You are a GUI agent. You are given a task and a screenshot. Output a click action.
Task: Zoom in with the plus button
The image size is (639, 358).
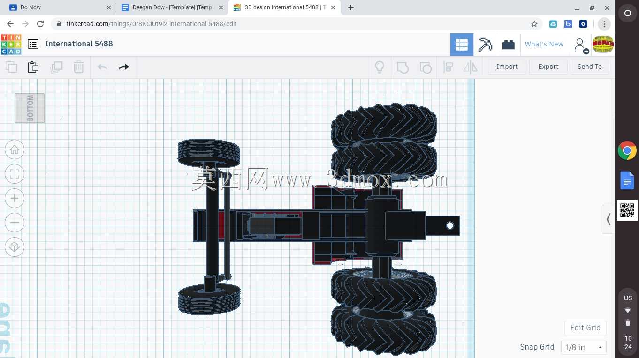point(15,198)
